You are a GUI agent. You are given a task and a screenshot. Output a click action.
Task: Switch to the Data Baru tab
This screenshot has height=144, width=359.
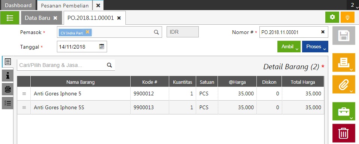42,18
